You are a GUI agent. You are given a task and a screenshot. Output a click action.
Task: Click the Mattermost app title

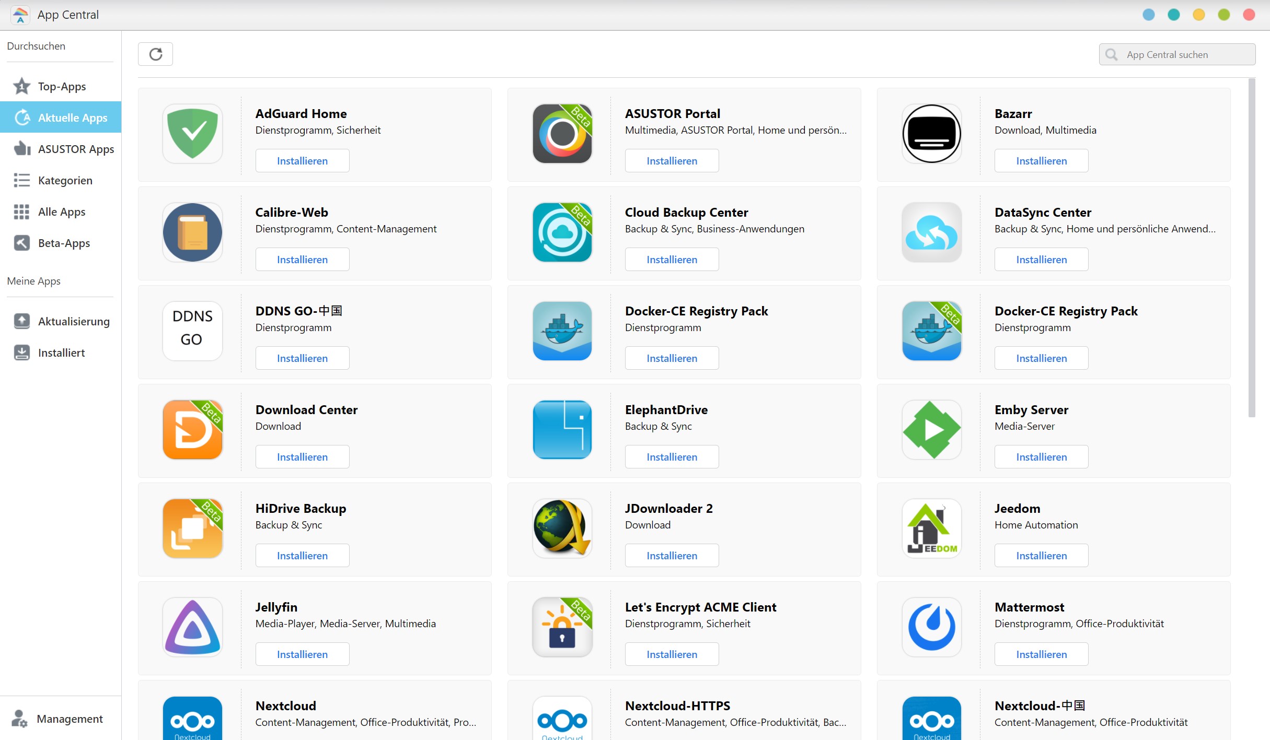(1029, 607)
